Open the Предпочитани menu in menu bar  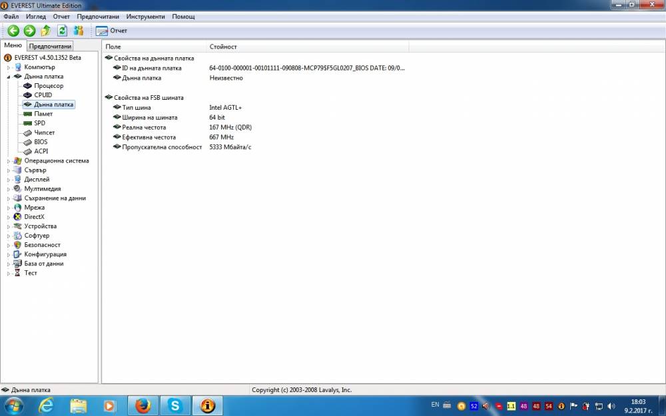click(98, 17)
